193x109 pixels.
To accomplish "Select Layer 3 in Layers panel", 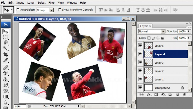I will coord(166,63).
